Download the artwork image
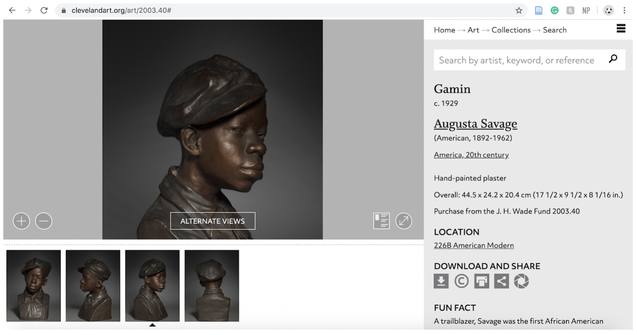Image resolution: width=637 pixels, height=335 pixels. pos(441,281)
